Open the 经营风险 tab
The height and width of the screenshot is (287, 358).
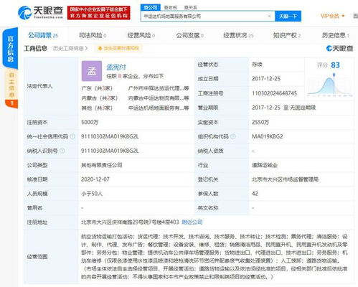(x=141, y=35)
